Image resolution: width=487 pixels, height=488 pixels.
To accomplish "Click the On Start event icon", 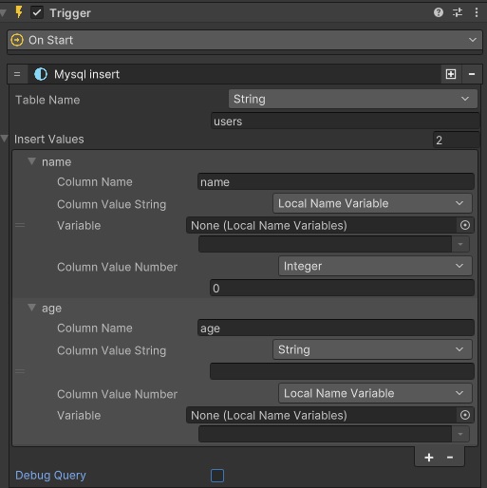I will 17,40.
